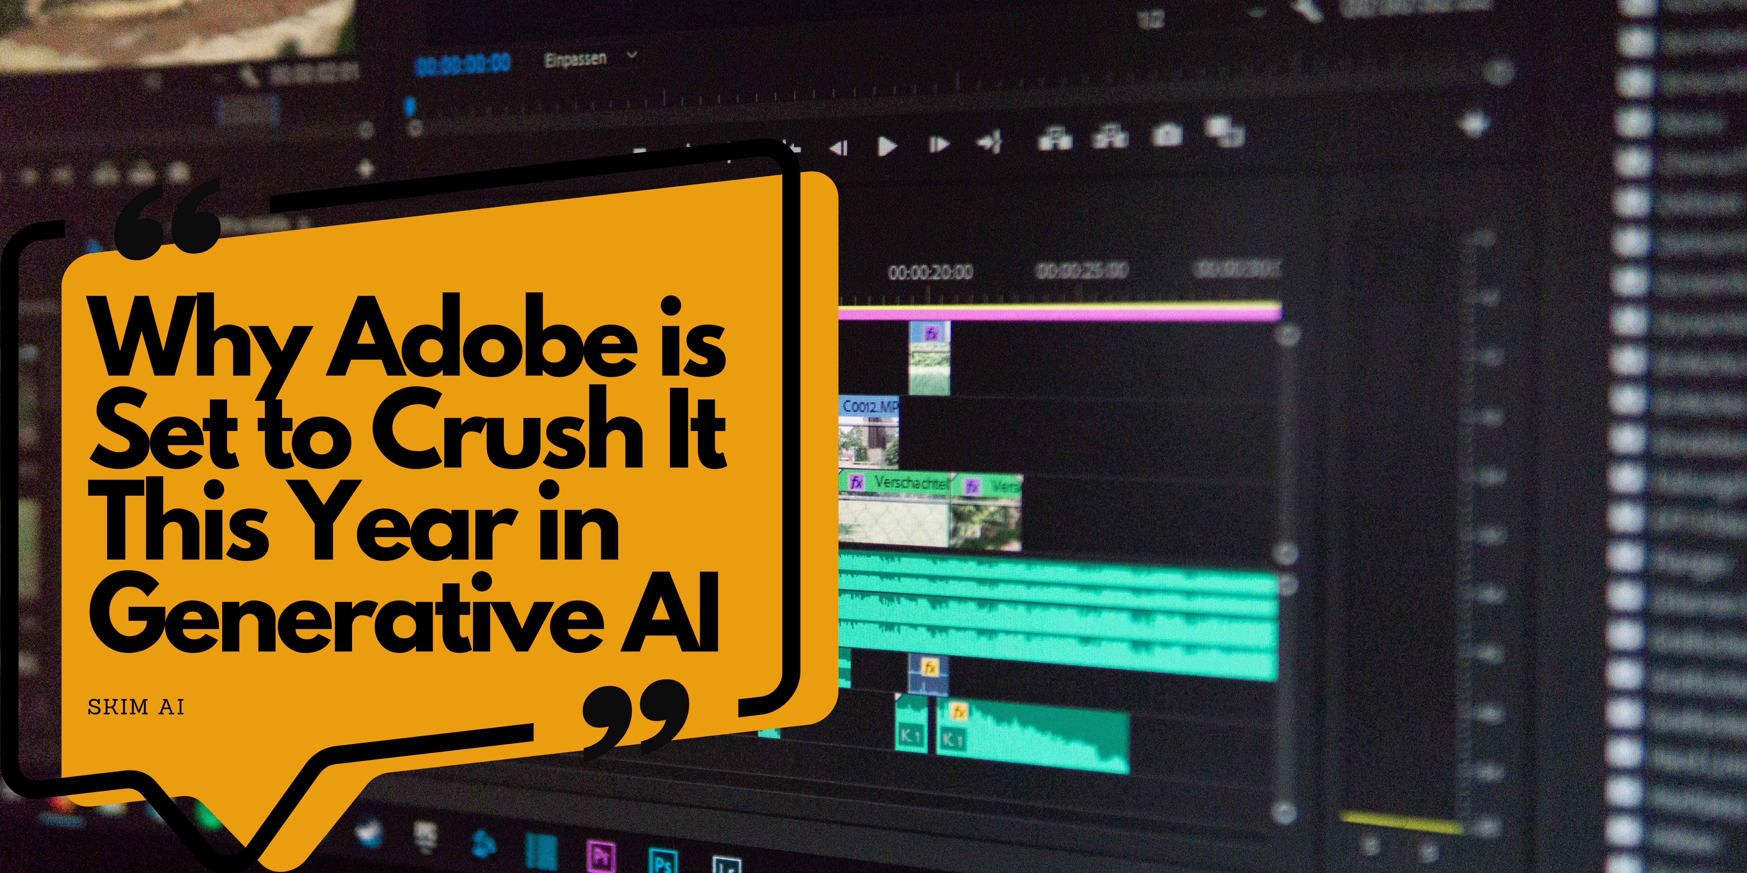Screen dimensions: 1747x873
Task: Click the yellow fx badge on small blue audio clip
Action: (x=930, y=668)
